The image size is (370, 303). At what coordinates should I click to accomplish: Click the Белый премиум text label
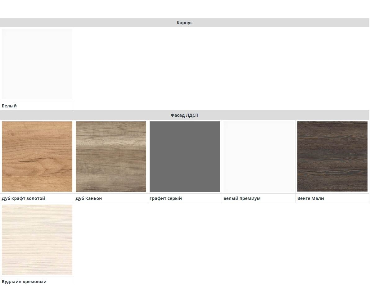(242, 198)
